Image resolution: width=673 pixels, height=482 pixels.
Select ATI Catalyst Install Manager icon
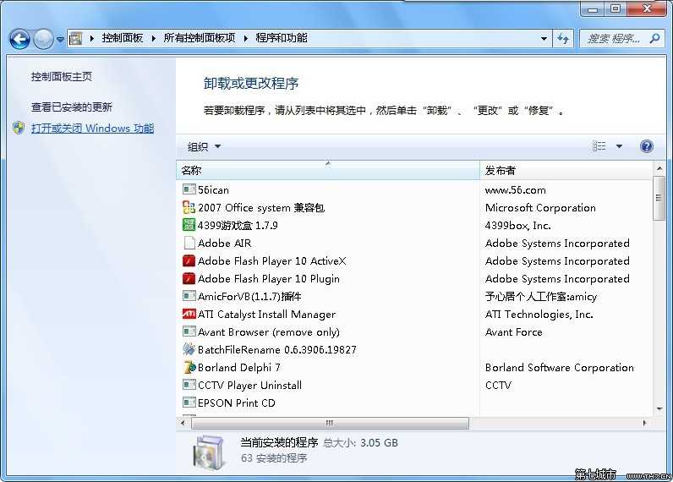point(189,314)
